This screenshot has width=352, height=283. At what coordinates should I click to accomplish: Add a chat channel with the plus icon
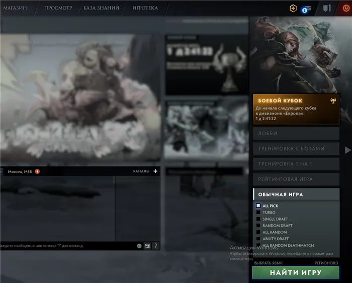click(x=155, y=171)
